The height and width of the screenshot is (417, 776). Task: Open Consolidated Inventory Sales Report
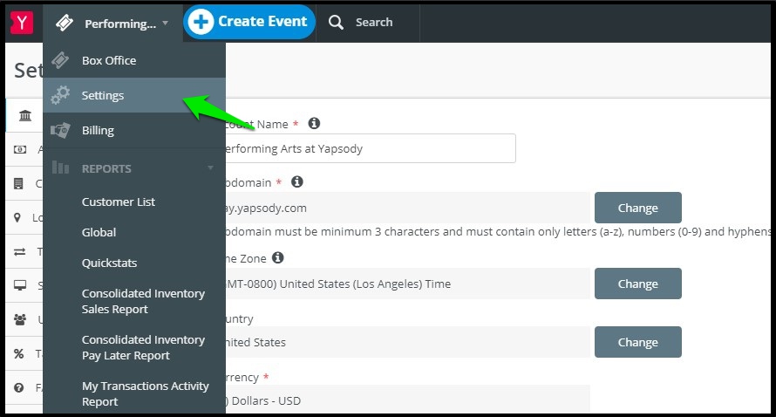pyautogui.click(x=143, y=301)
